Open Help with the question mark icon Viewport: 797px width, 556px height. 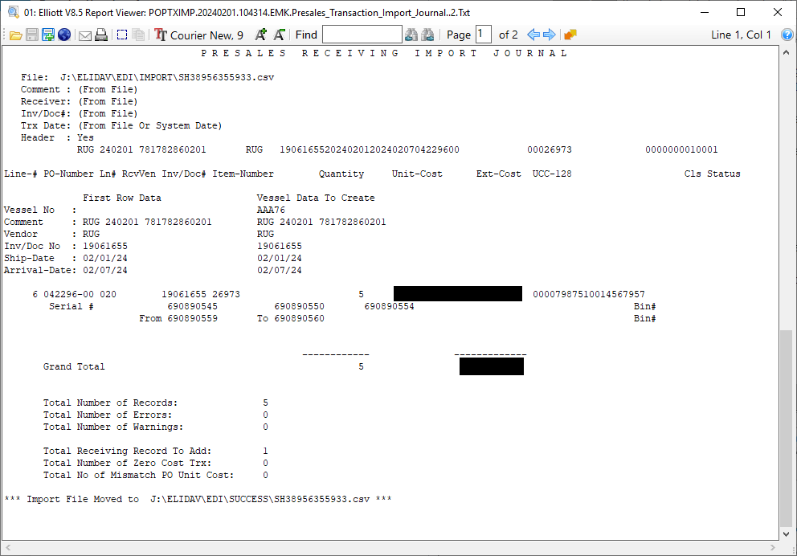pyautogui.click(x=787, y=35)
